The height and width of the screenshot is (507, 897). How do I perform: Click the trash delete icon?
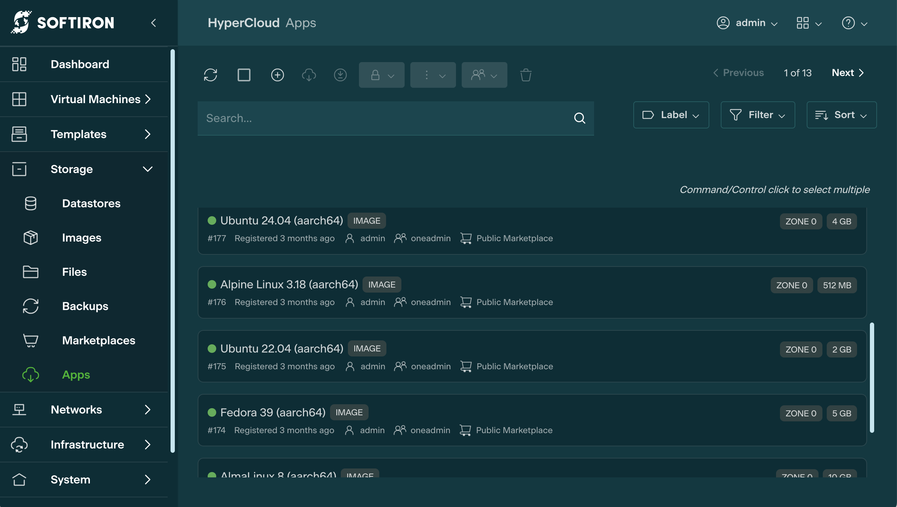coord(526,75)
